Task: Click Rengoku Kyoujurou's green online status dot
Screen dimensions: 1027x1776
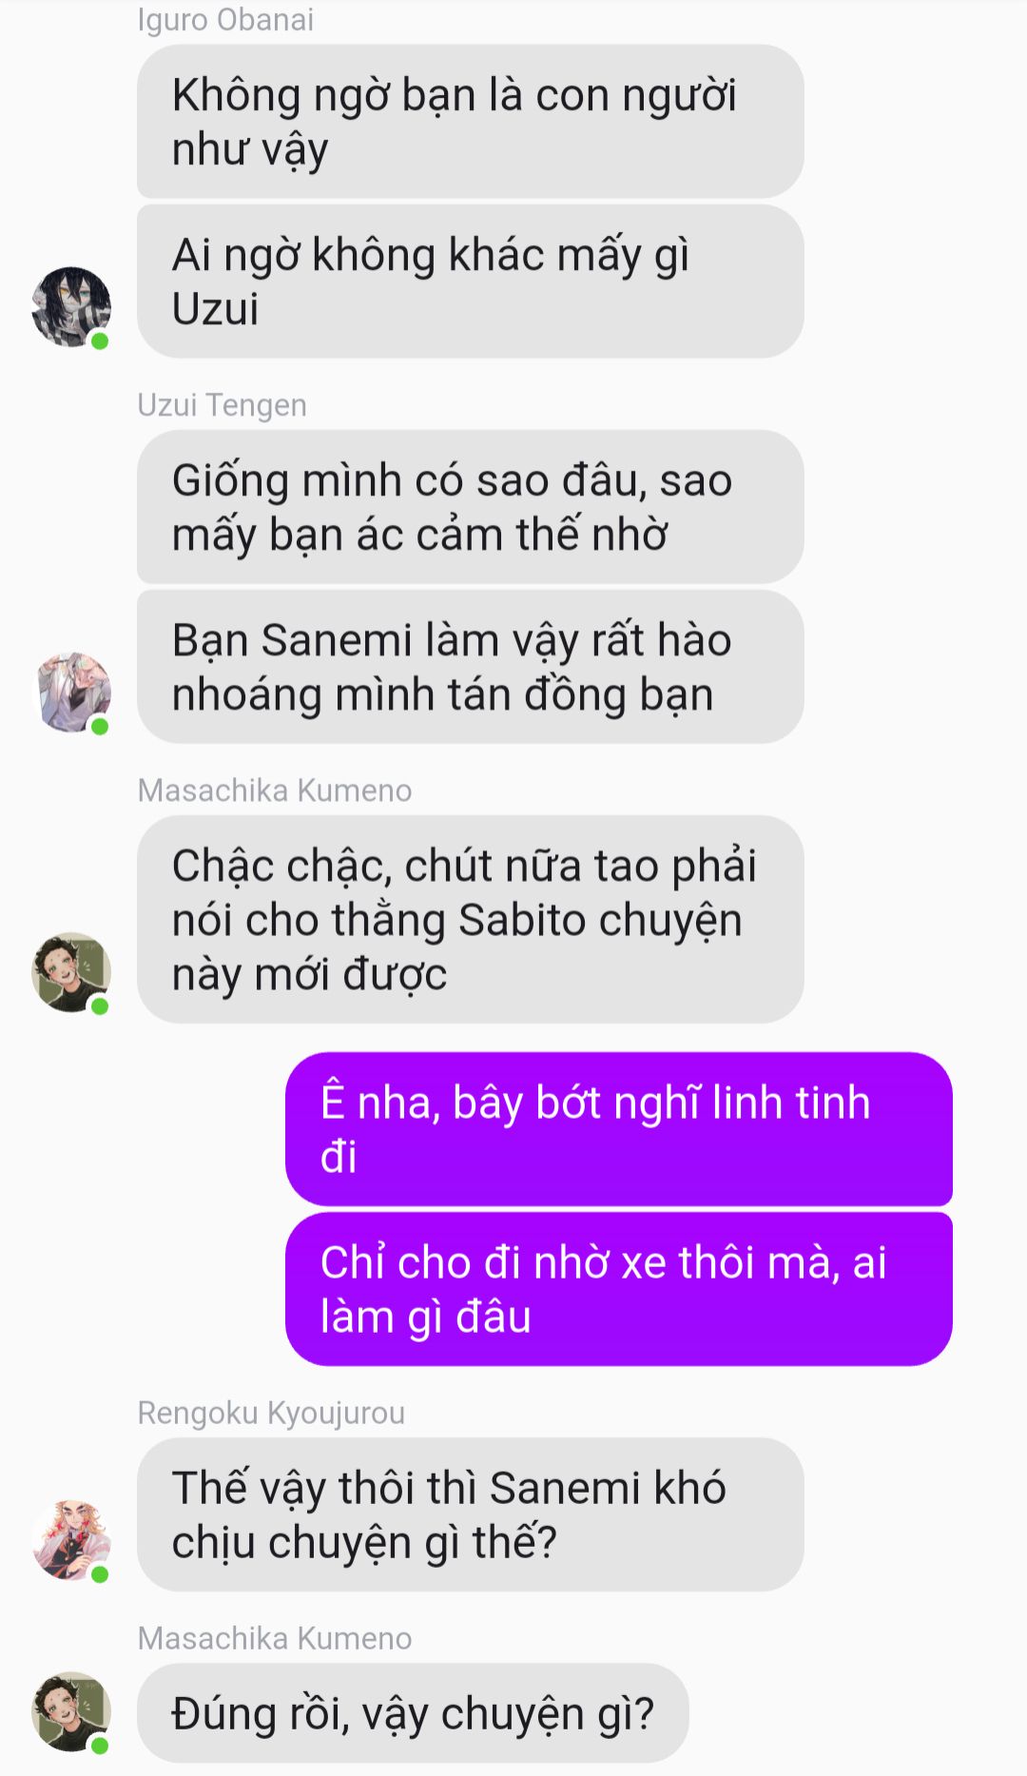Action: coord(100,1574)
